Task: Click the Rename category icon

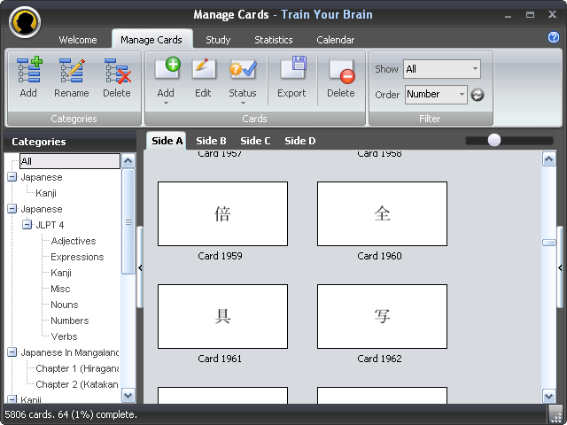Action: pos(72,70)
